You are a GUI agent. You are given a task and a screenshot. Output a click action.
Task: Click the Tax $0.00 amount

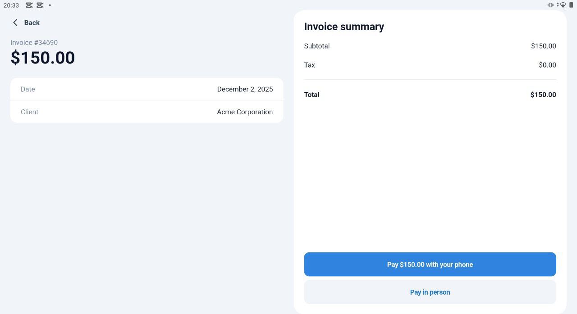tap(547, 65)
